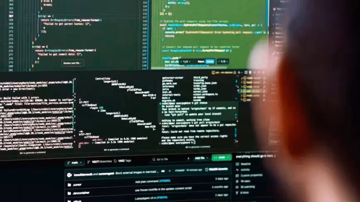The height and width of the screenshot is (202, 360).
Task: Open Custom properties in About sidebar
Action: tap(251, 176)
